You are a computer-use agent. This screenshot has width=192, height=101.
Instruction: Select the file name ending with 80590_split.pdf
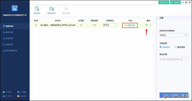pyautogui.click(x=58, y=25)
